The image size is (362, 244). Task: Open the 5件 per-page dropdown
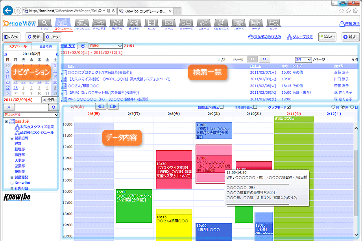(303, 59)
